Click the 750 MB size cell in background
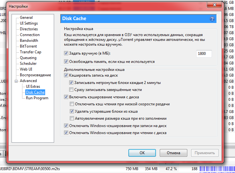The width and height of the screenshot is (235, 173). pyautogui.click(x=132, y=169)
